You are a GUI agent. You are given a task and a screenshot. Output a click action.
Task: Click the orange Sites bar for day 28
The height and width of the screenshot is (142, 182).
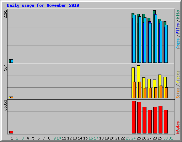pos(156,93)
